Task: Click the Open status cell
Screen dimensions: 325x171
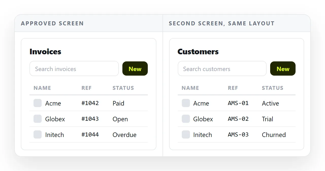Action: 120,119
